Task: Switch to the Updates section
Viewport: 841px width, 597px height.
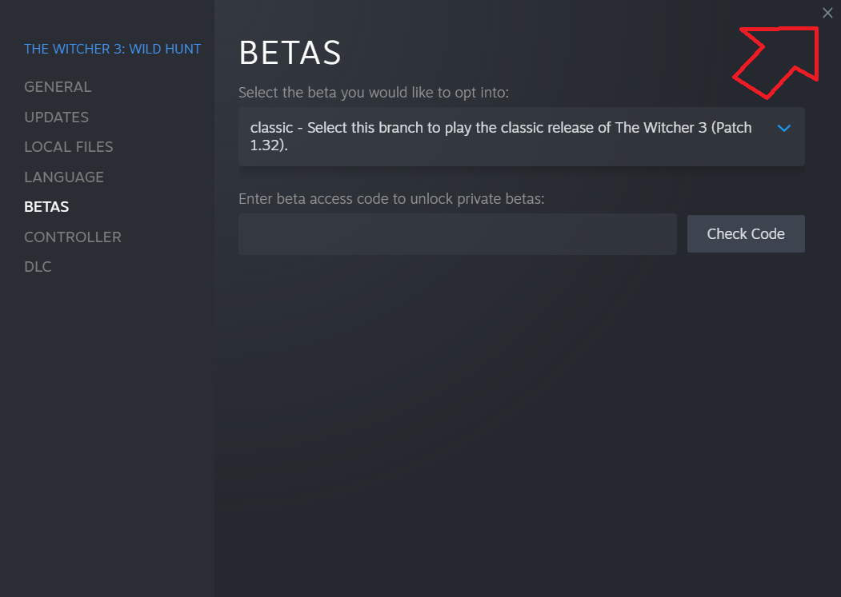Action: pyautogui.click(x=56, y=117)
